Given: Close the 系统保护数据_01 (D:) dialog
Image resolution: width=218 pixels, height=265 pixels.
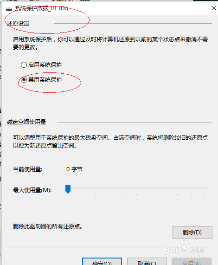Looking at the screenshot, I should point(214,8).
